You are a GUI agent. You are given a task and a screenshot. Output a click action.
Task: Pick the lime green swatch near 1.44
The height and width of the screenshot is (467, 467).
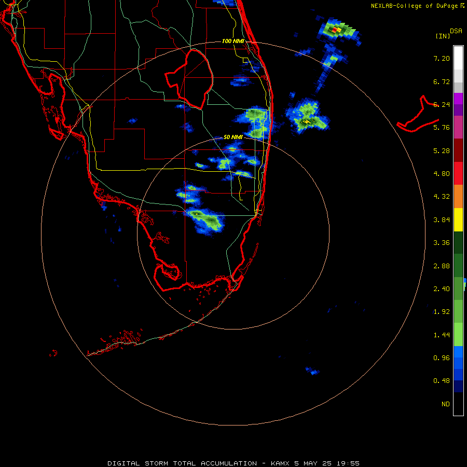click(x=458, y=335)
